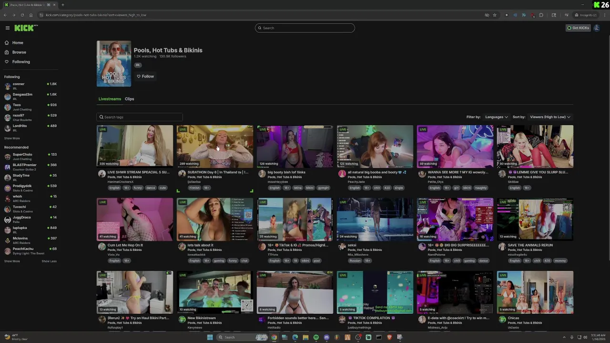Click the 420 tag on PeachyJade stream
The height and width of the screenshot is (343, 610).
pos(386,188)
